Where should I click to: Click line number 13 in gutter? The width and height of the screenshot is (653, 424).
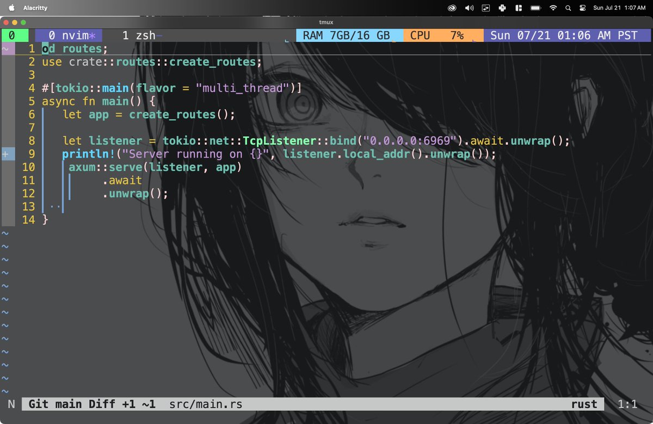click(28, 206)
